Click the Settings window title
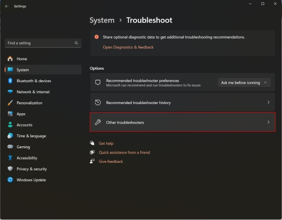The height and width of the screenshot is (220, 282). (20, 6)
